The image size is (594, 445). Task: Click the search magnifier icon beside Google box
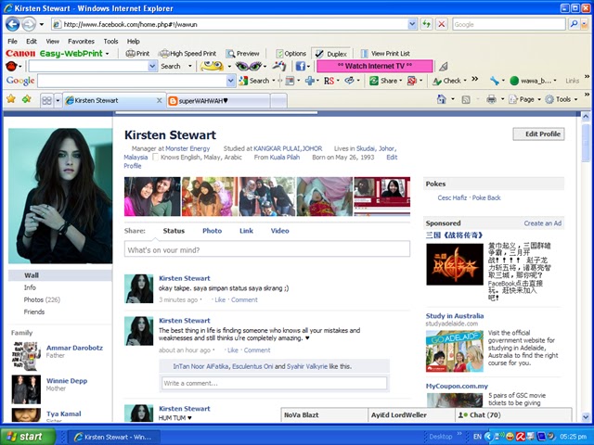coord(574,25)
